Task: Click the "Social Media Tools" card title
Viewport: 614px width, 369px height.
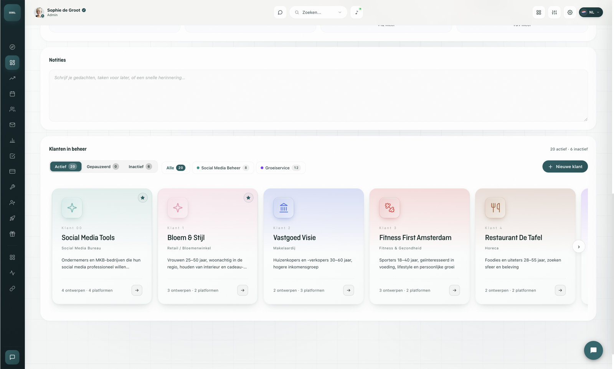Action: 88,238
